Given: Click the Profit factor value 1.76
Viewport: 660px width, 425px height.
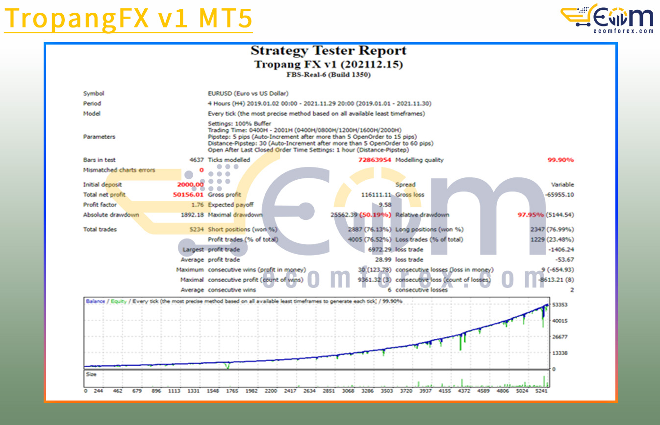Looking at the screenshot, I should point(198,205).
